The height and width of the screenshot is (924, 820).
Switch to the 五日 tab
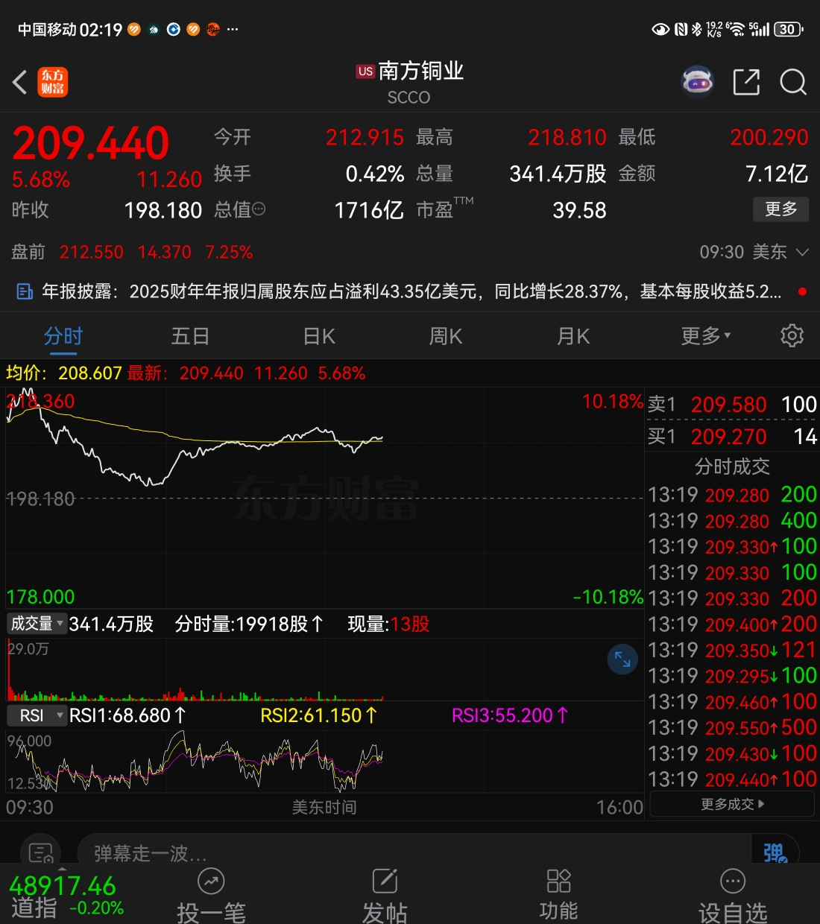click(190, 336)
